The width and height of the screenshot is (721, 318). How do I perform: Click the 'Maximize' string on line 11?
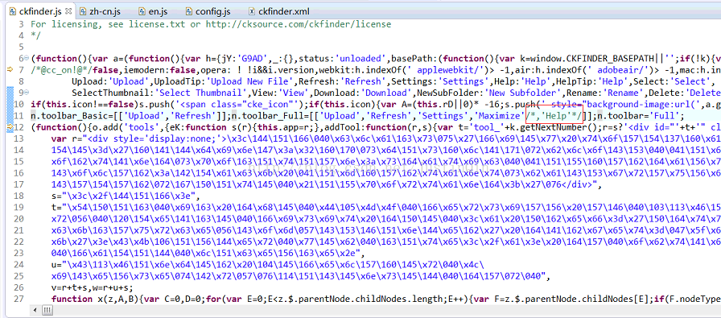pos(500,115)
